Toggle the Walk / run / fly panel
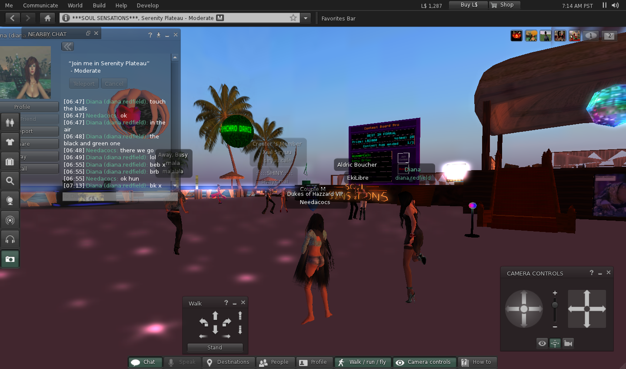626x369 pixels. point(363,362)
